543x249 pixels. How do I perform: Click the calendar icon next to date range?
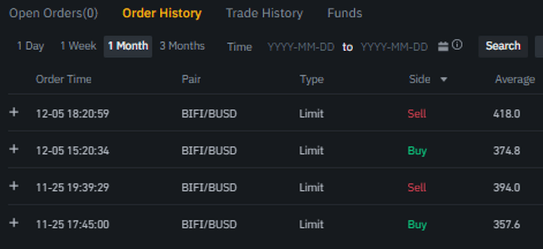(x=443, y=47)
